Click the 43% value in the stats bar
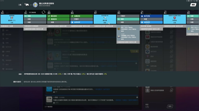199x111 pixels. coord(59,74)
